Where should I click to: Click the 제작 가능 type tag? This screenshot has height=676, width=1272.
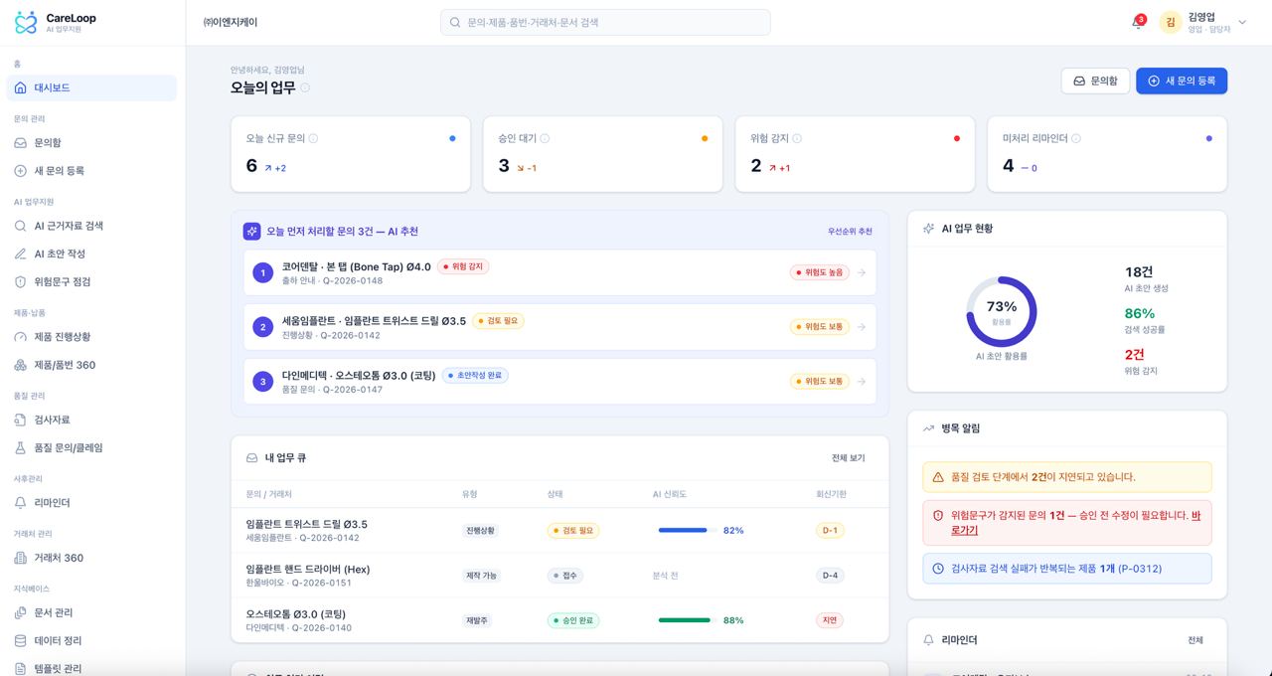coord(482,576)
